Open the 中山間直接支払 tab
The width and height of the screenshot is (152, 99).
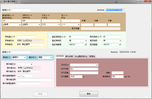(x=81, y=56)
